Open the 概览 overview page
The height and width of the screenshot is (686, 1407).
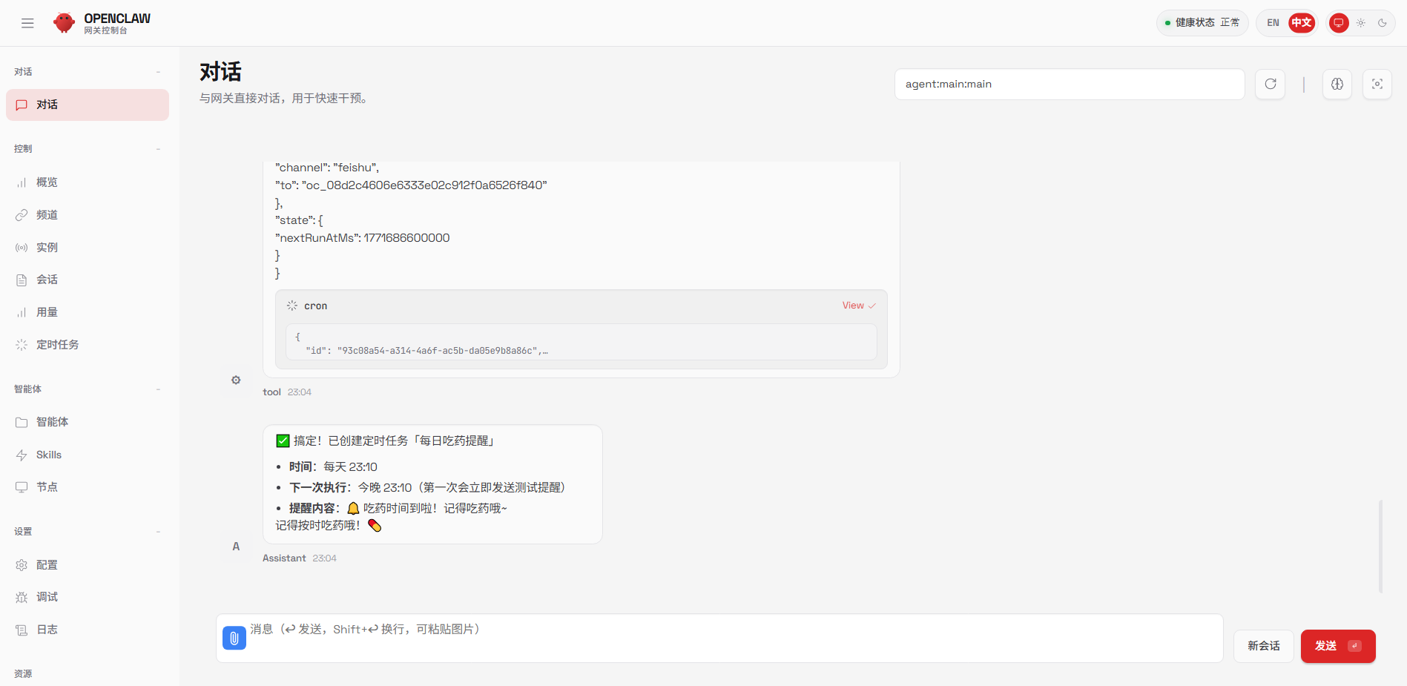[x=47, y=182]
